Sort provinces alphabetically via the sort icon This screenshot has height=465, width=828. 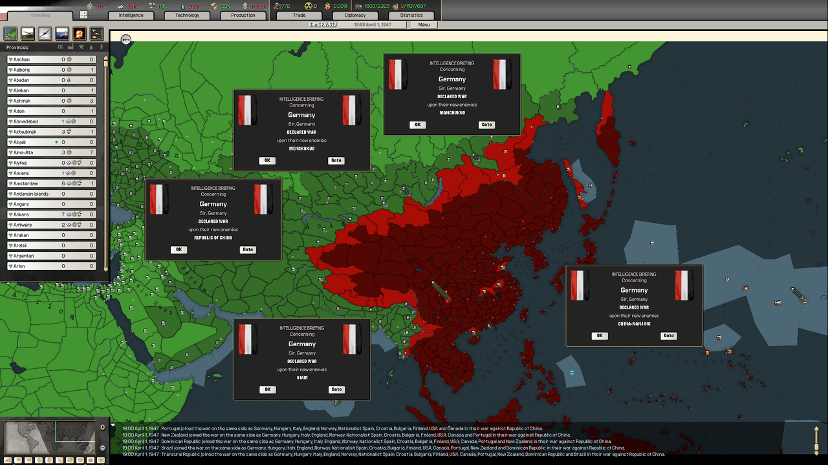(61, 46)
